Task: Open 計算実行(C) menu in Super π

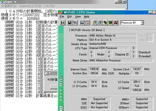Action: click(9, 6)
